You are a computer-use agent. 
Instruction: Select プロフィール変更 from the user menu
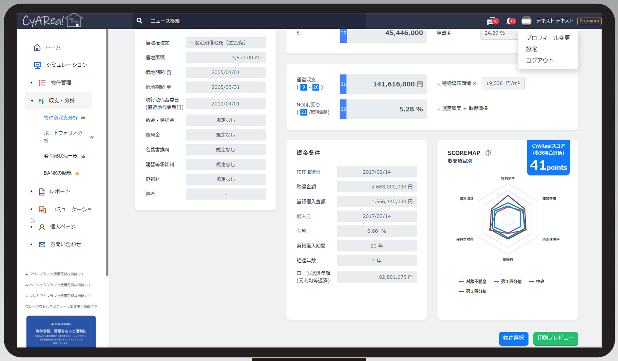[x=548, y=38]
